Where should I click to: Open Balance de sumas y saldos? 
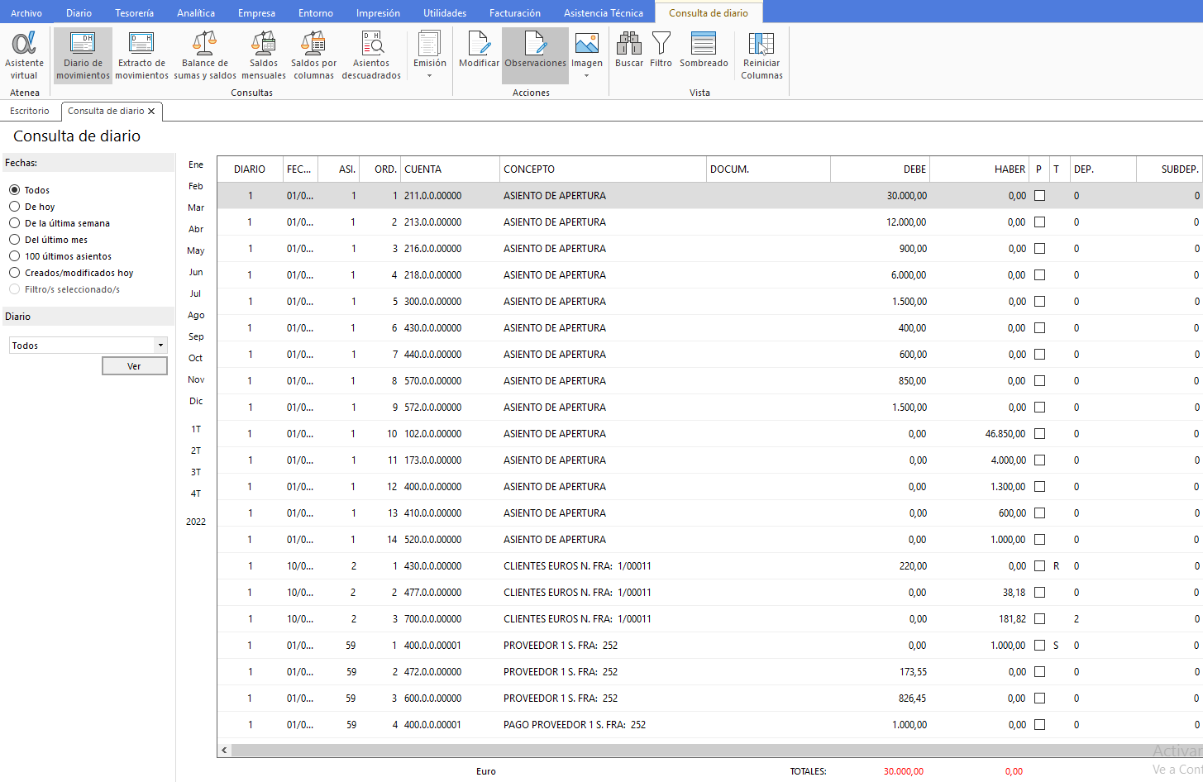205,55
